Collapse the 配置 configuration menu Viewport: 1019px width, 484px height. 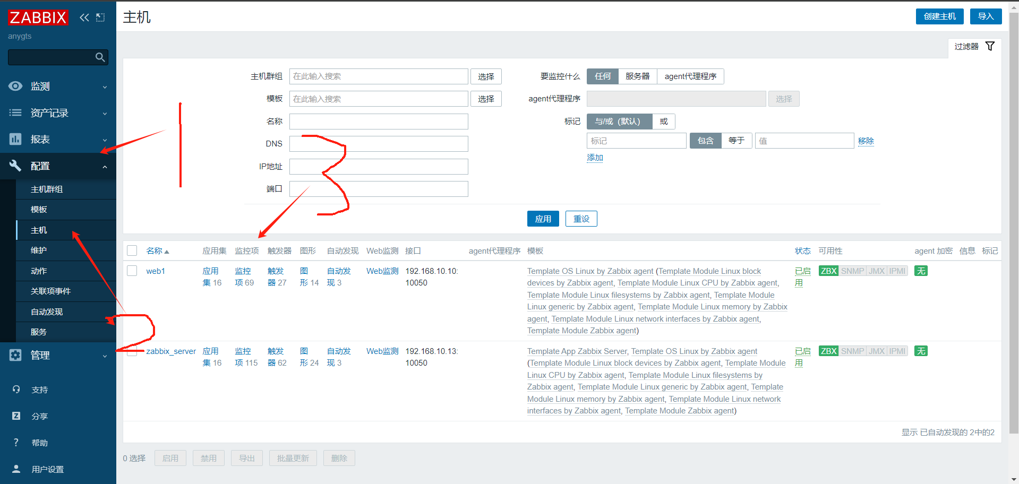pyautogui.click(x=58, y=166)
